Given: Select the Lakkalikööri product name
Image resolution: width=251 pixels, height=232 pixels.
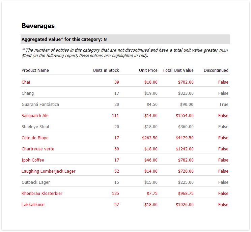Looking at the screenshot, I should point(33,205).
